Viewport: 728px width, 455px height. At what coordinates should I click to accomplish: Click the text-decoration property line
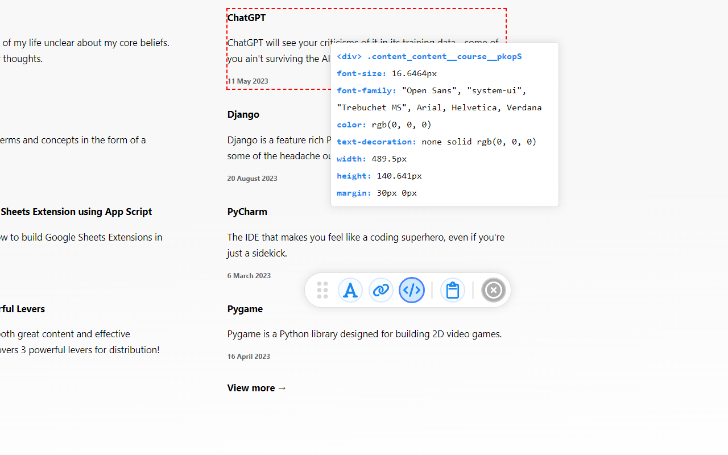tap(437, 142)
